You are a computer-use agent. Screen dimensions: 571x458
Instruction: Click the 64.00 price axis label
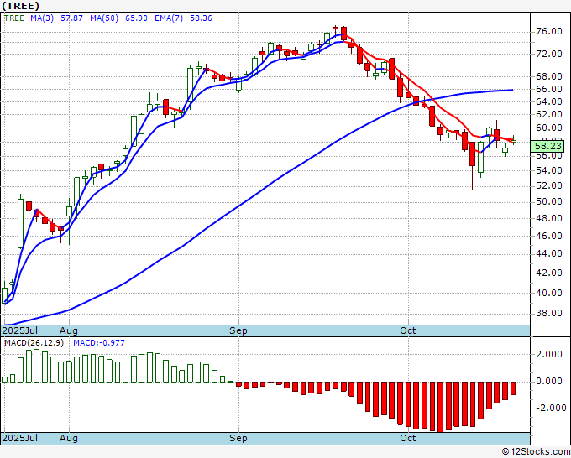click(x=549, y=101)
